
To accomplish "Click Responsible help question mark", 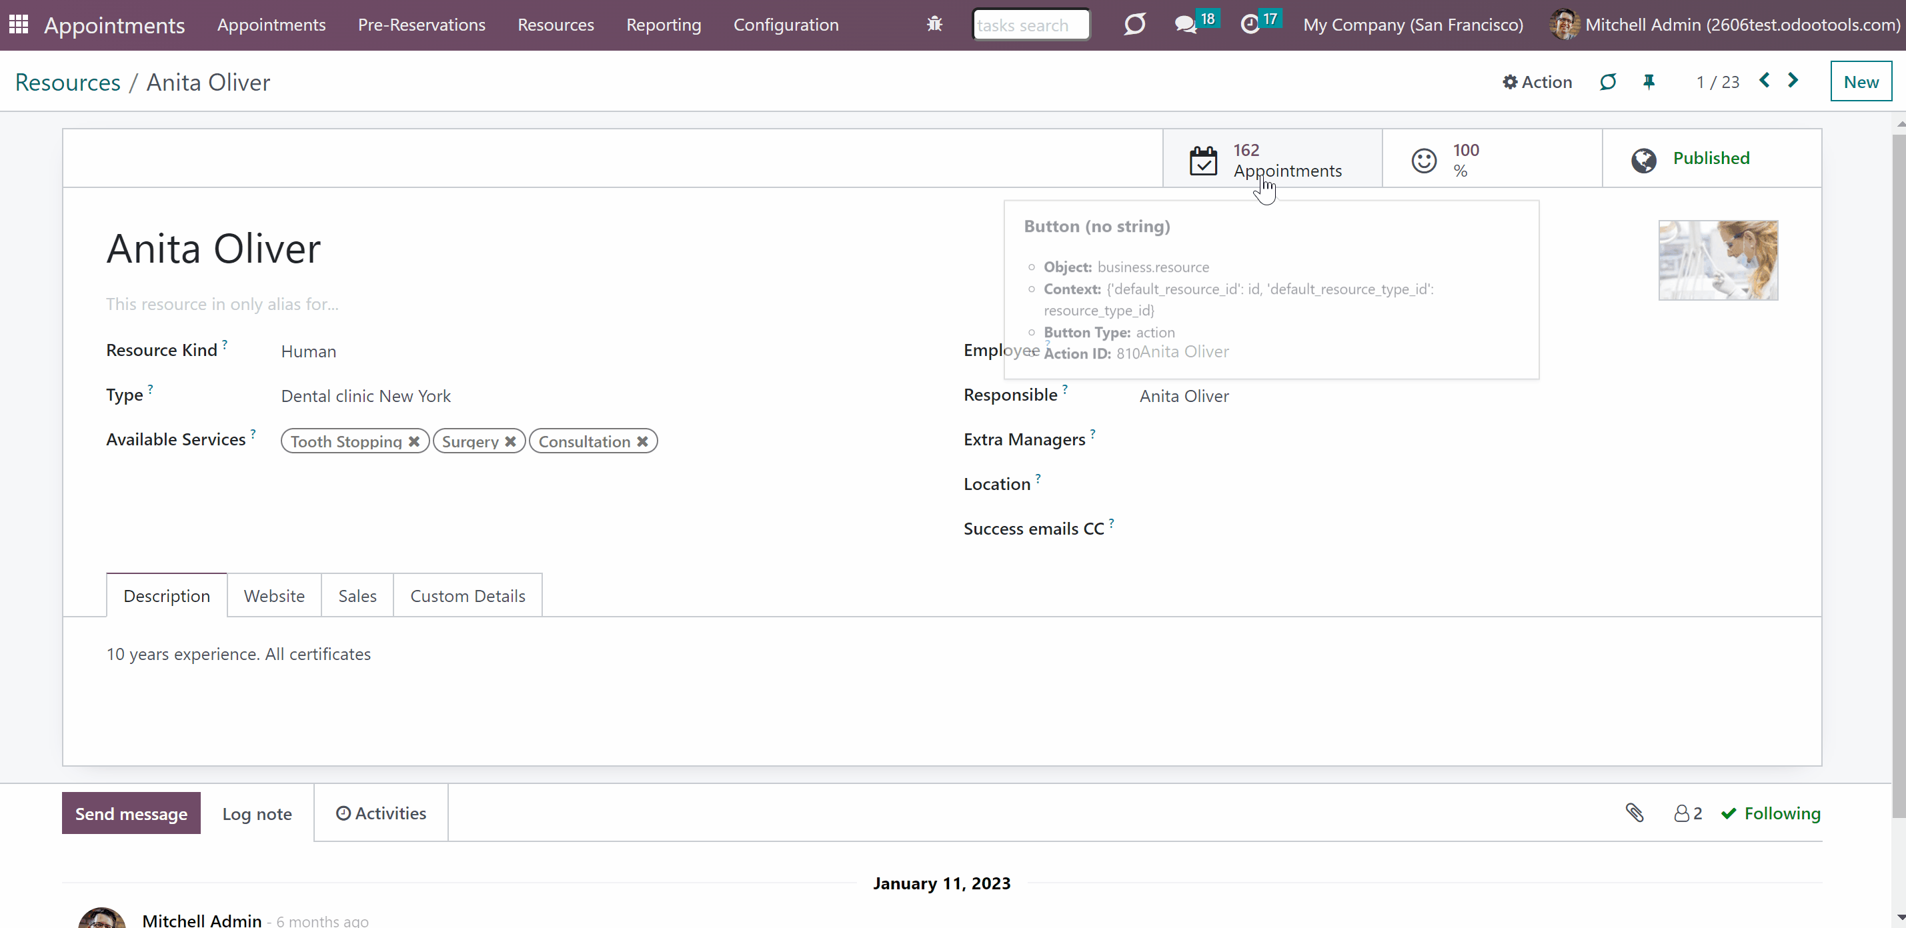I will 1065,387.
